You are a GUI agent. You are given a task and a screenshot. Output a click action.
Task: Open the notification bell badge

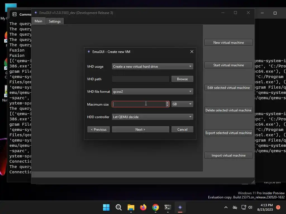278,207
